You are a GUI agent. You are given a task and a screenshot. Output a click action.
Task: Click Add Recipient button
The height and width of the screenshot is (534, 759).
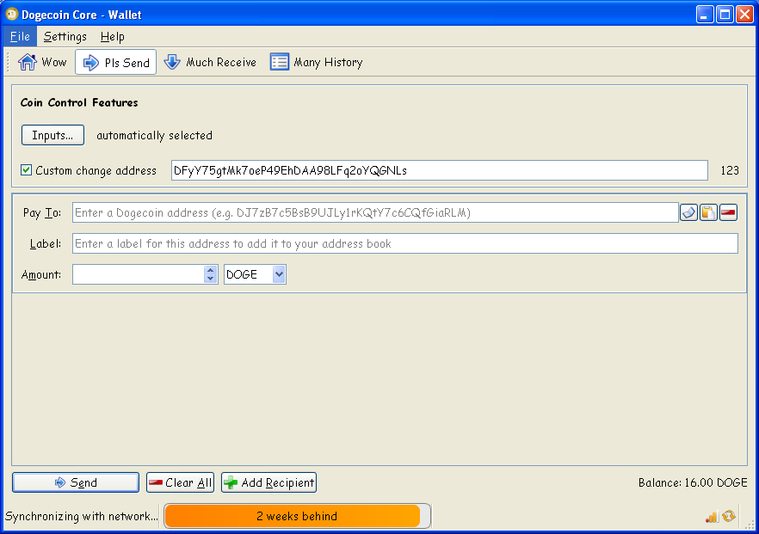pos(268,482)
